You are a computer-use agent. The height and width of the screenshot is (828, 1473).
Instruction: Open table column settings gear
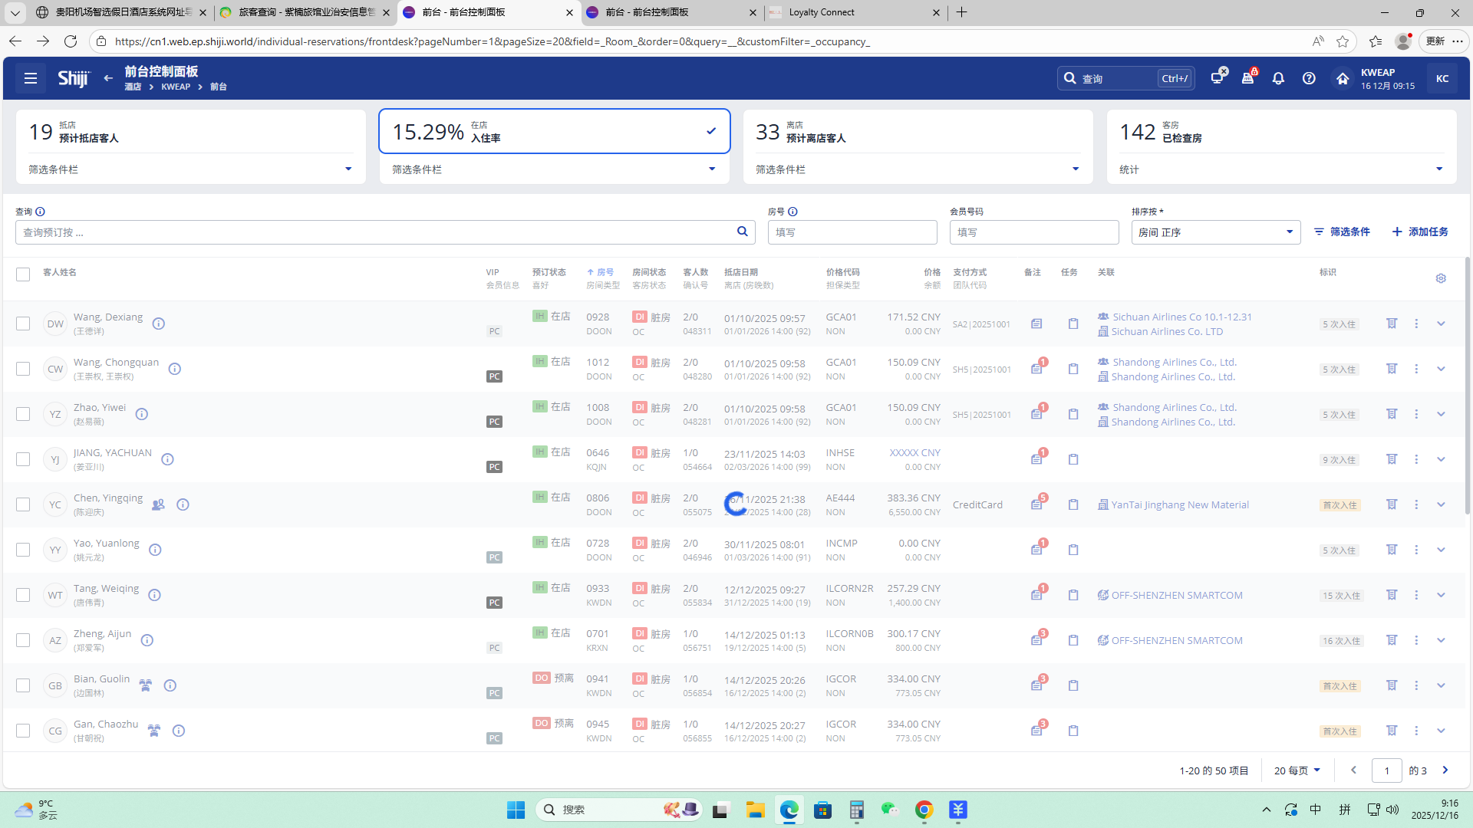[1441, 278]
